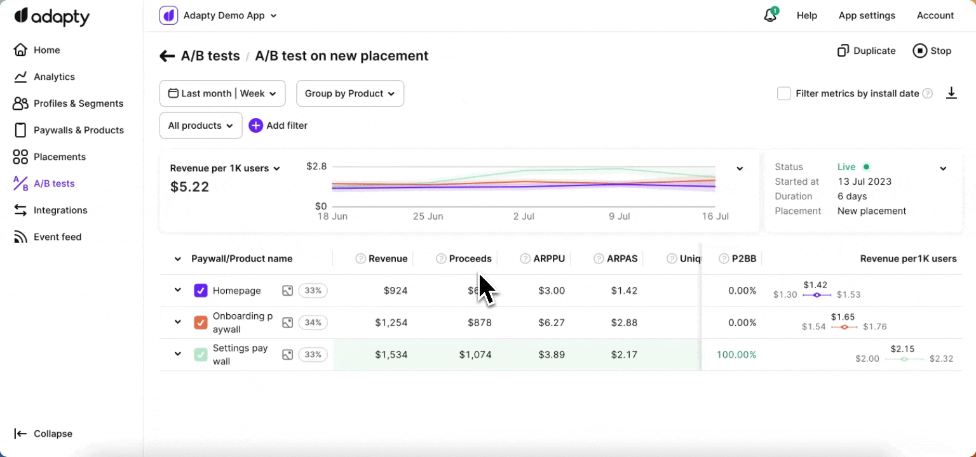Open Homepage paywall preview image icon

point(287,291)
